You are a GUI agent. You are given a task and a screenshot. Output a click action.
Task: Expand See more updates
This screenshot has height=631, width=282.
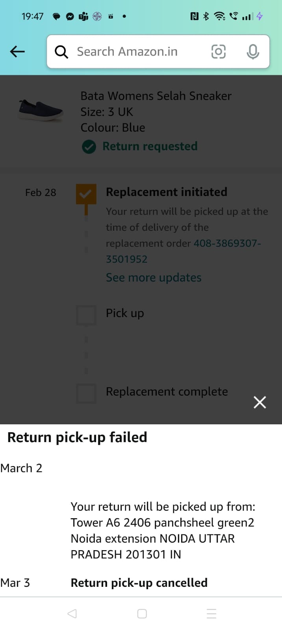(154, 278)
